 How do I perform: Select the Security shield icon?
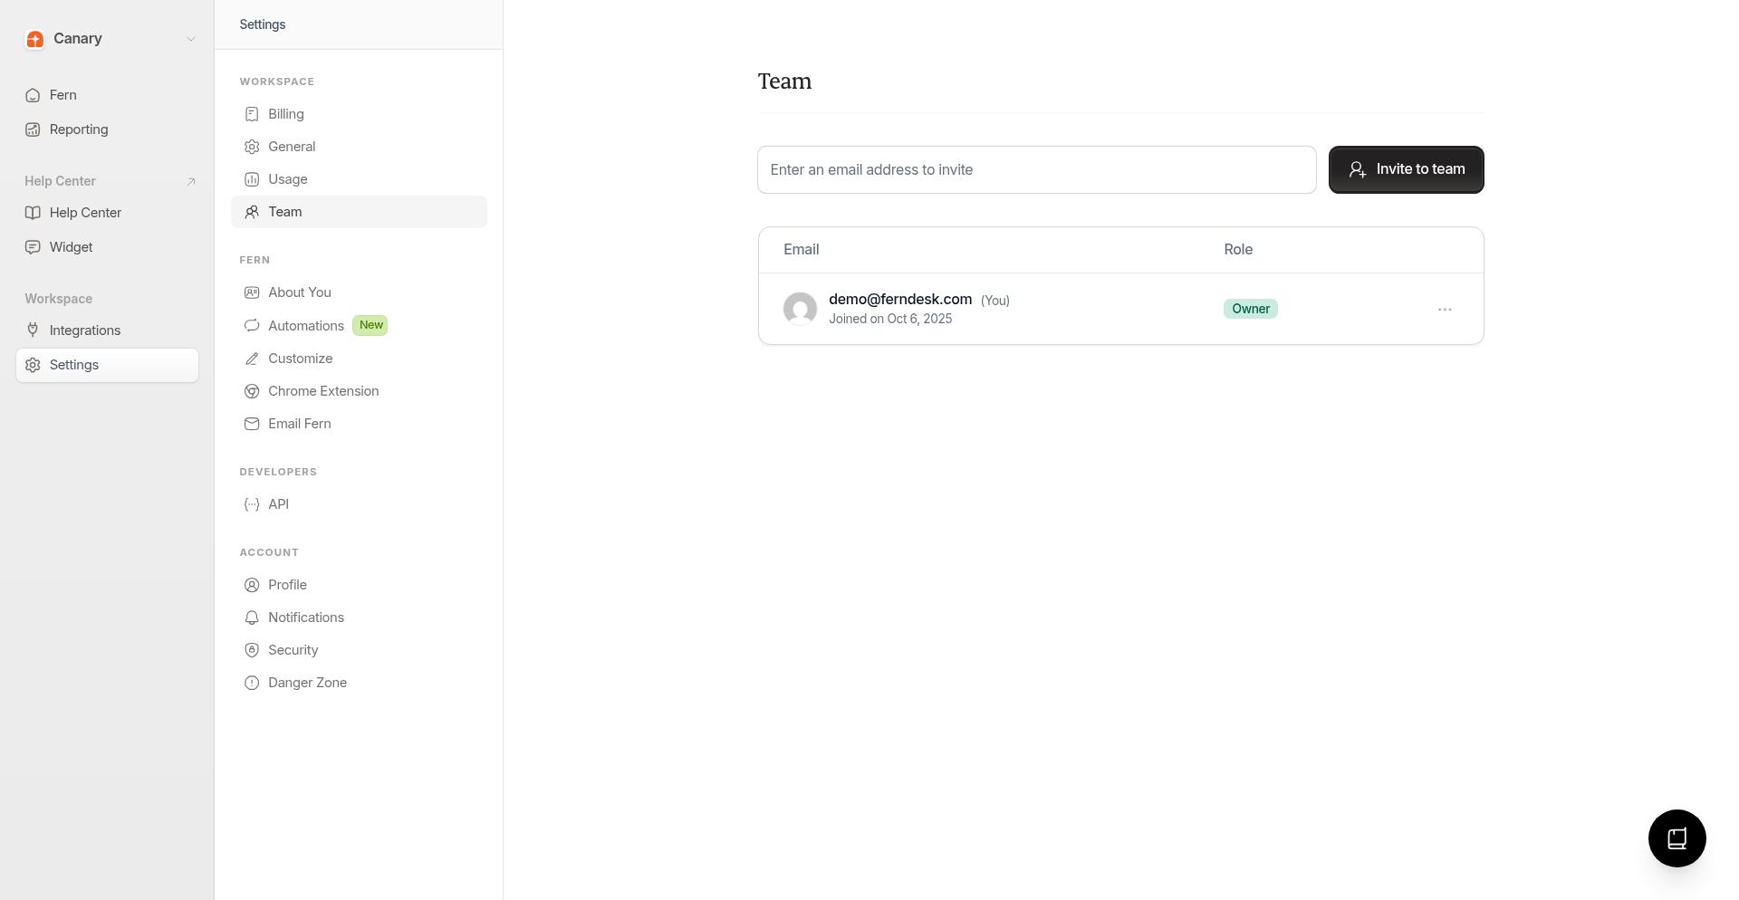coord(252,649)
